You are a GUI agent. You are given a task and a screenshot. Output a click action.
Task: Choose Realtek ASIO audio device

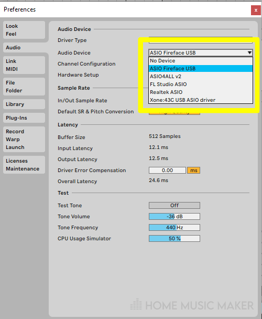tap(201, 92)
